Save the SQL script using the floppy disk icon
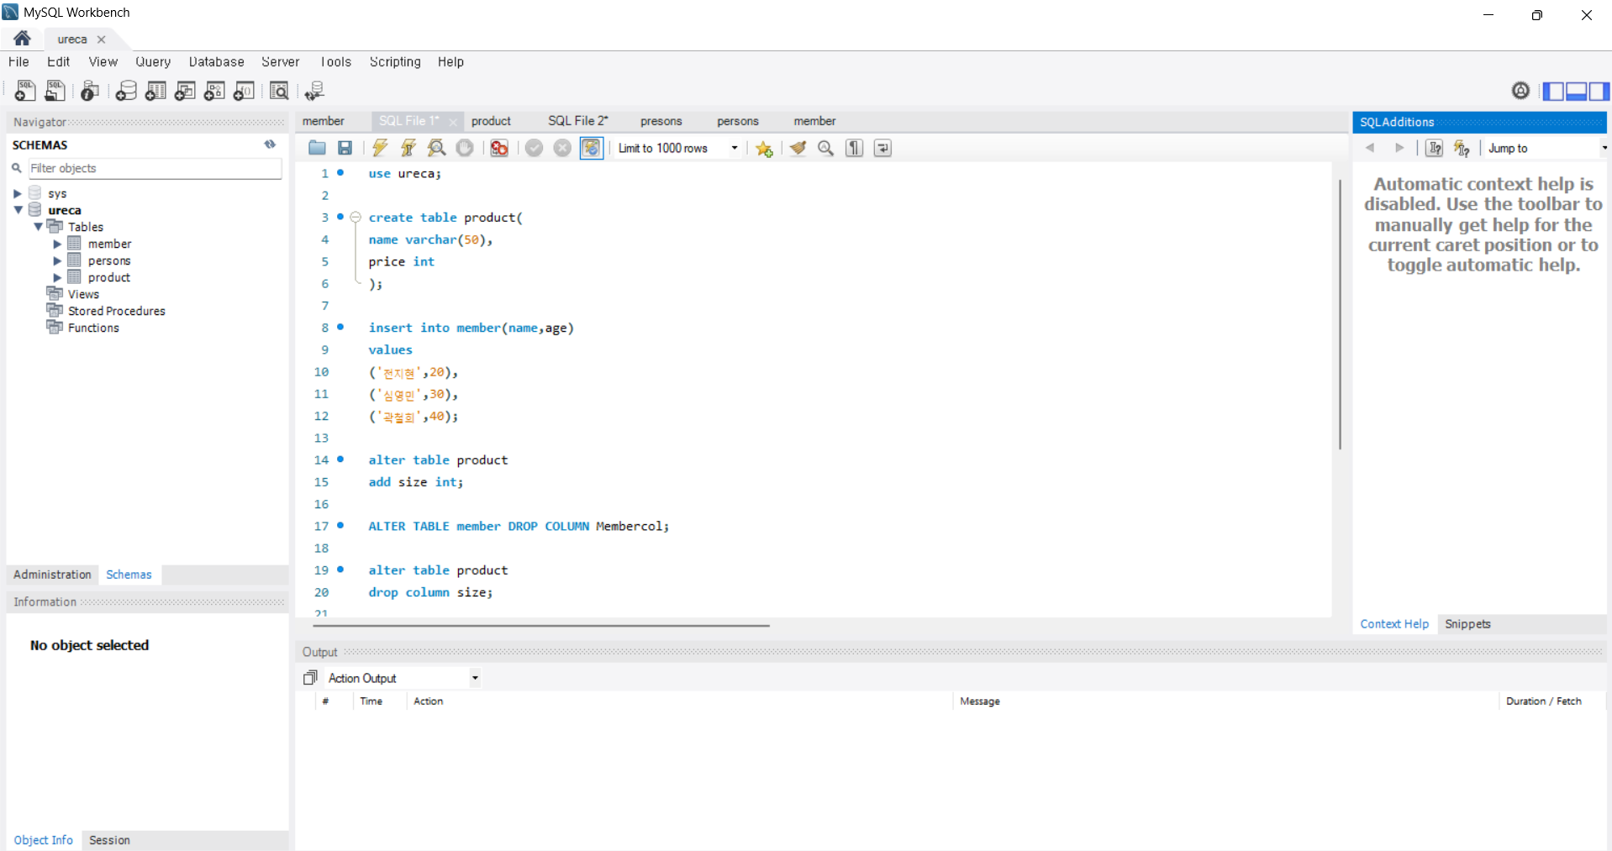This screenshot has width=1612, height=851. pos(345,148)
